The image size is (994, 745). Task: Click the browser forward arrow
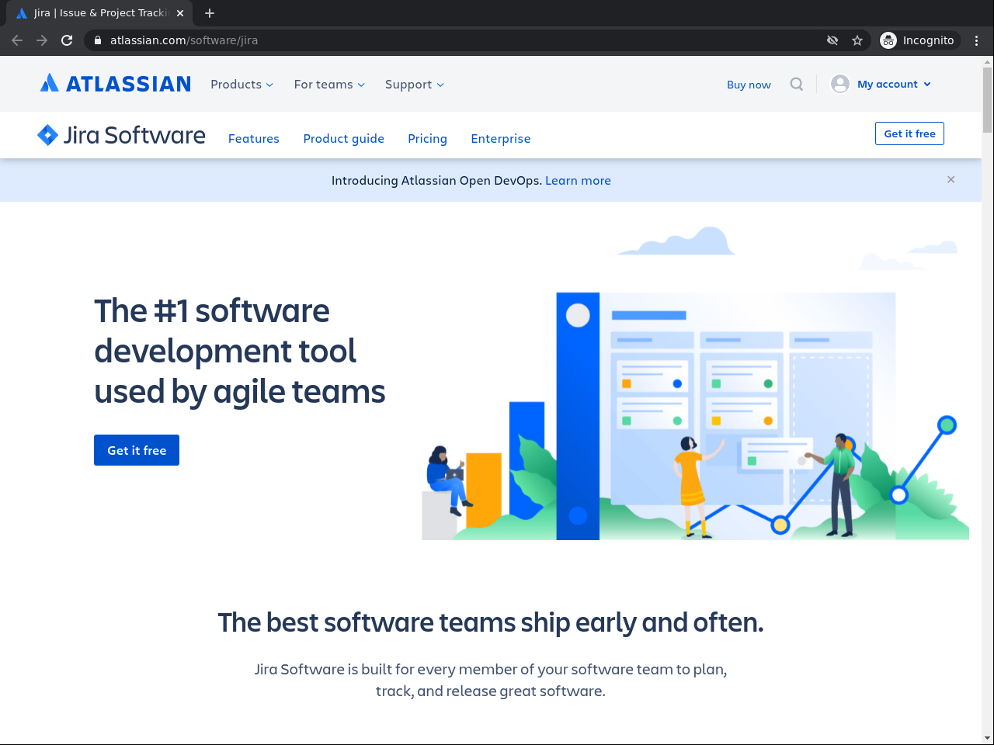(42, 40)
